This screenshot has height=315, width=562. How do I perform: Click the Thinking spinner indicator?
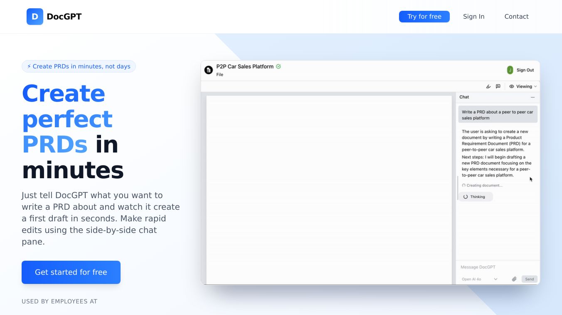click(475, 197)
